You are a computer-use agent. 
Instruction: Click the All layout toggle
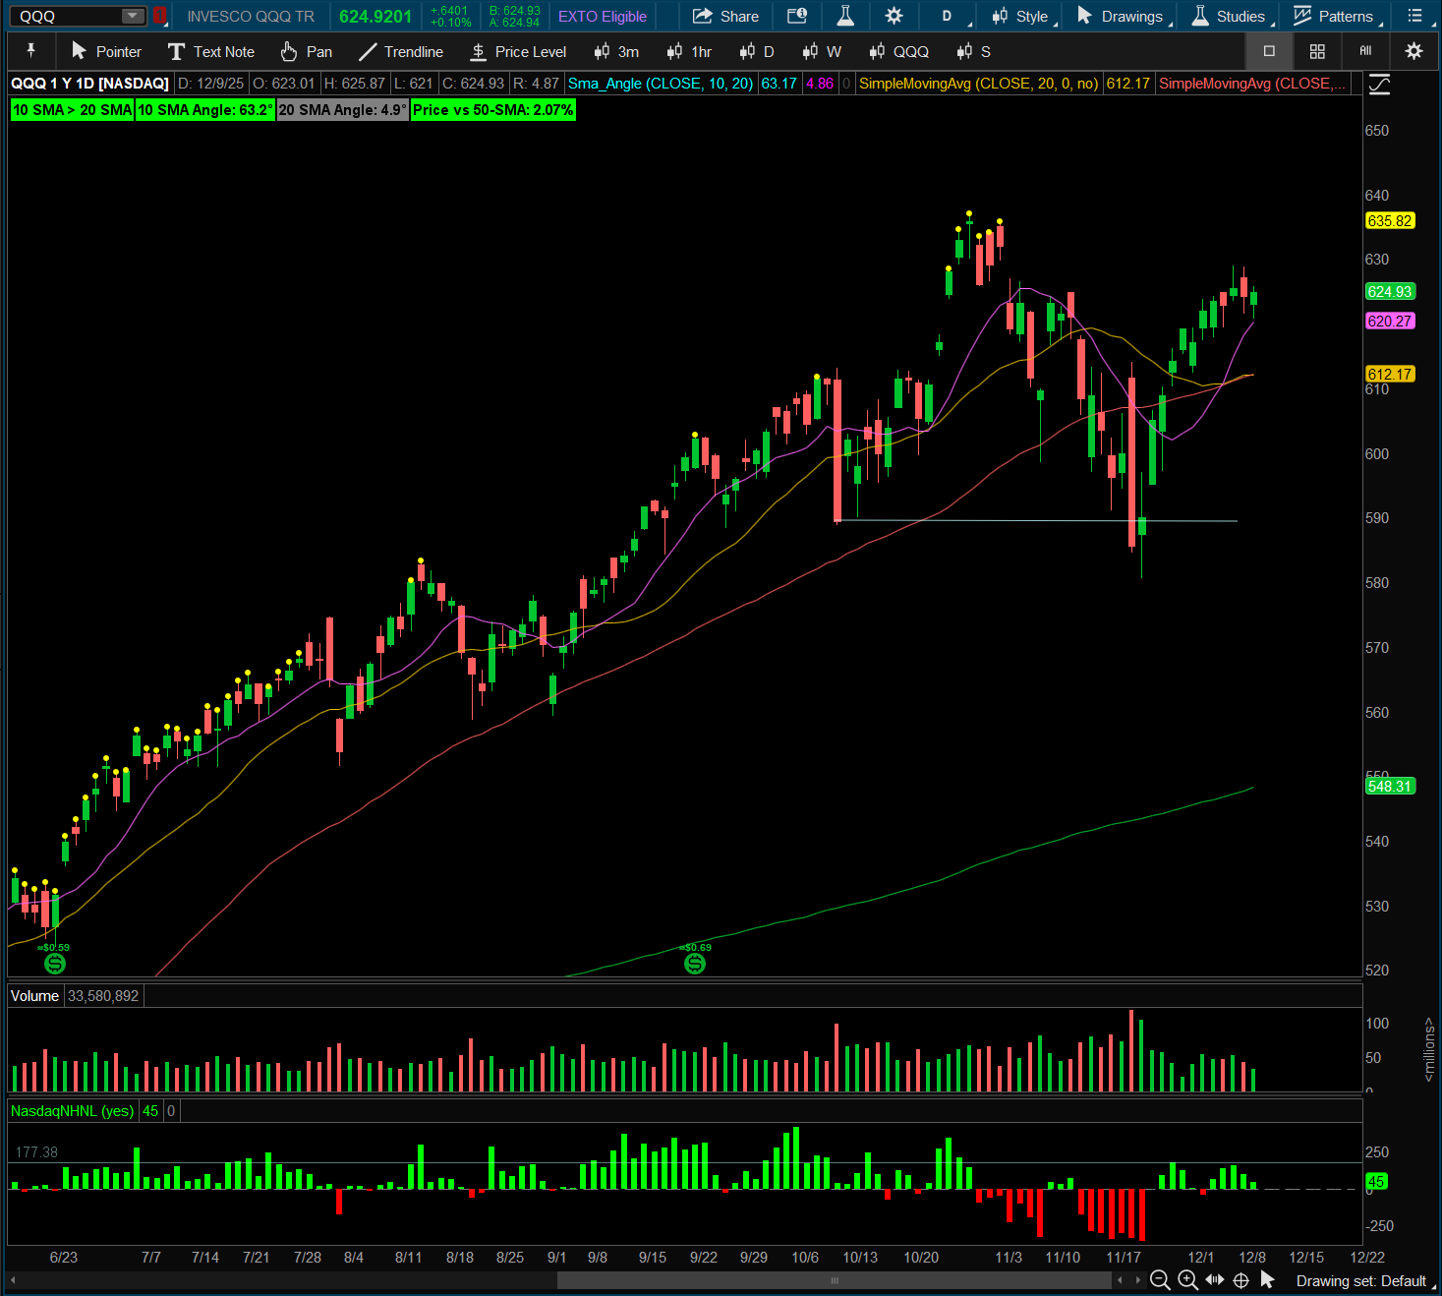[1365, 51]
